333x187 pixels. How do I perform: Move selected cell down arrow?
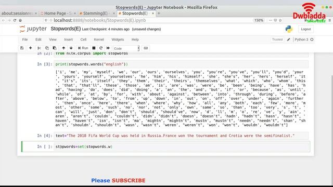71,48
